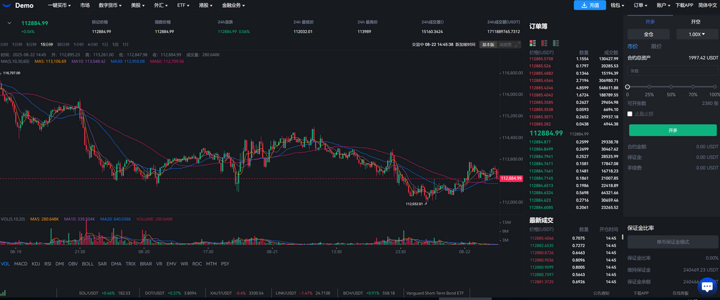Viewport: 720px width, 300px height.
Task: Switch chart to 基本版 basic view
Action: 488,44
